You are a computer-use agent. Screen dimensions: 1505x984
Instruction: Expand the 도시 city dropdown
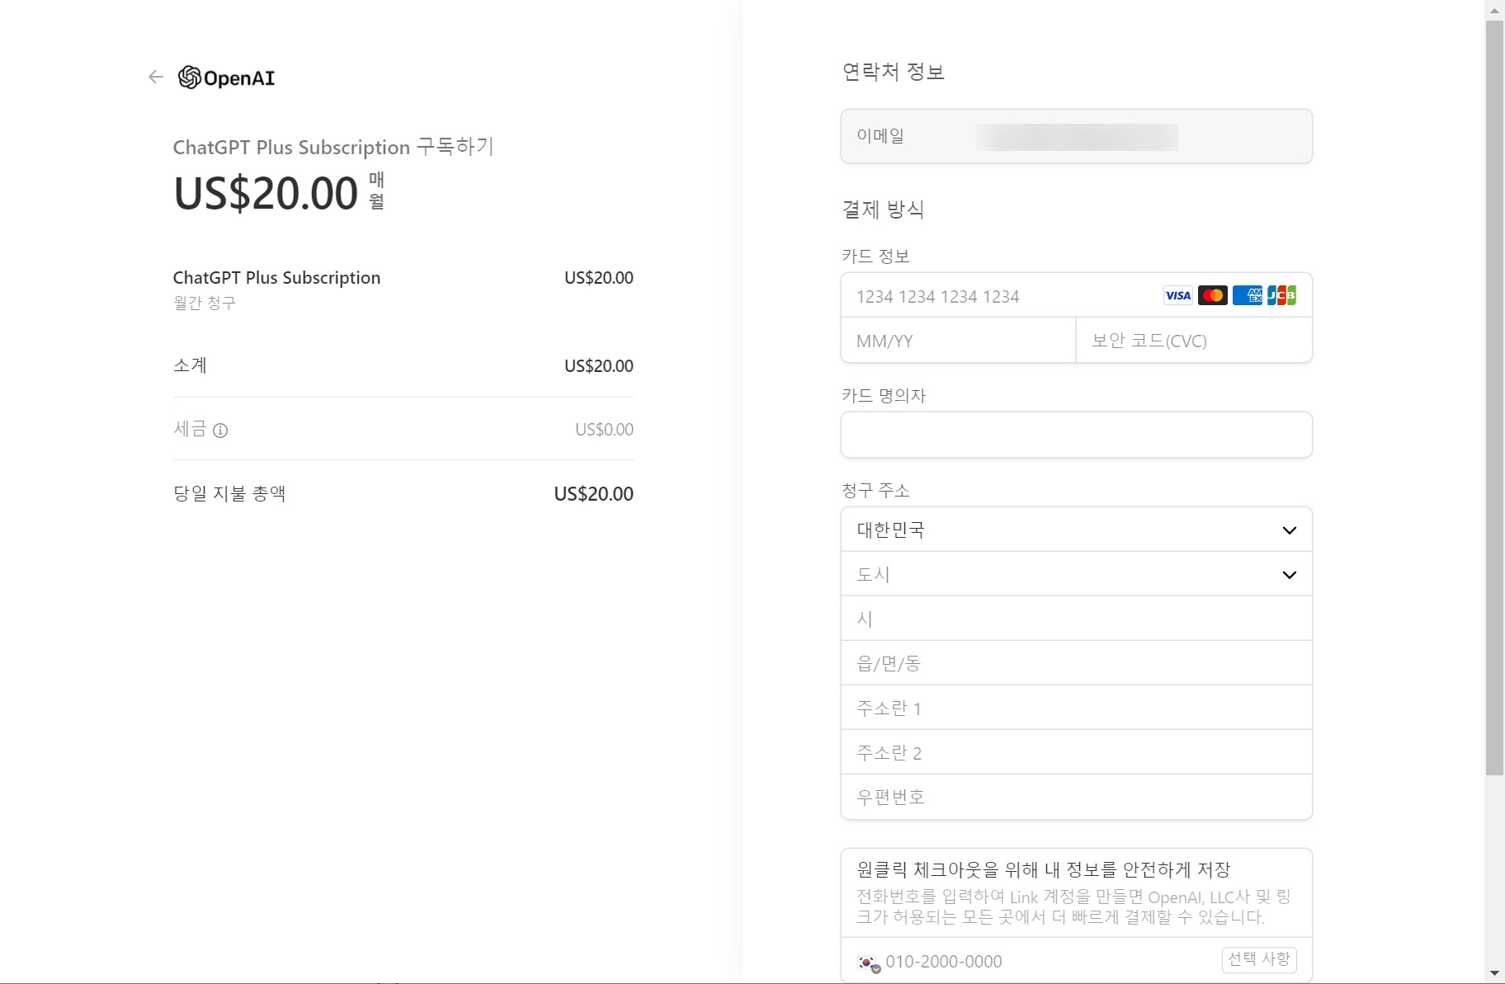(1075, 574)
